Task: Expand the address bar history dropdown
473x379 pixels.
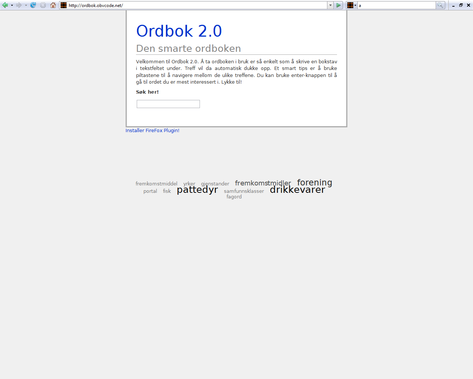Action: coord(330,5)
